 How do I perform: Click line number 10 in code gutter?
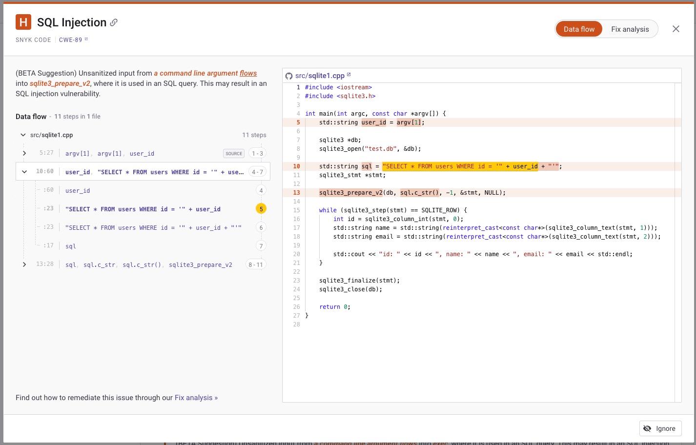click(x=296, y=166)
